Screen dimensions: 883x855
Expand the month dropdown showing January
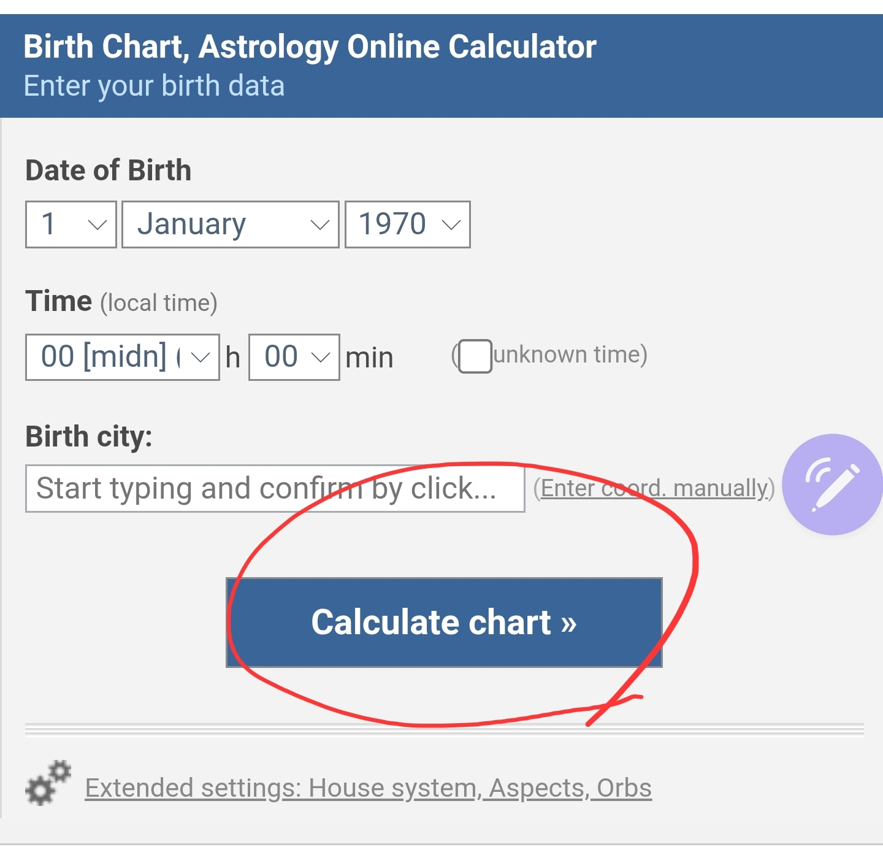tap(230, 224)
